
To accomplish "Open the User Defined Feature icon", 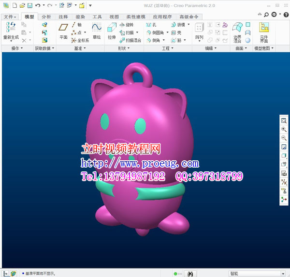I will (x=44, y=25).
